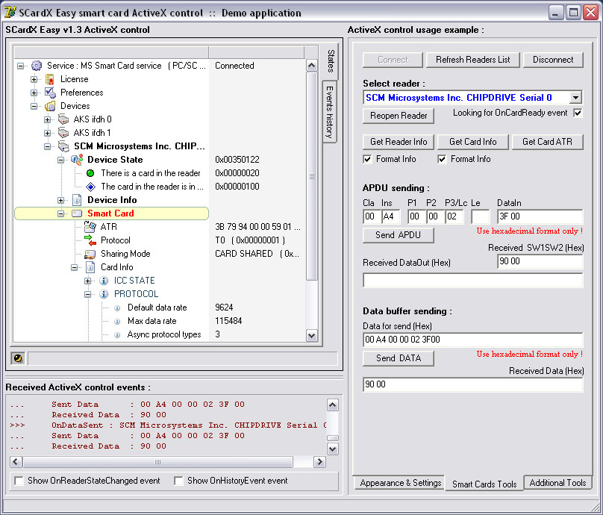603x515 pixels.
Task: Click the Data for send (Hex) field
Action: (472, 340)
